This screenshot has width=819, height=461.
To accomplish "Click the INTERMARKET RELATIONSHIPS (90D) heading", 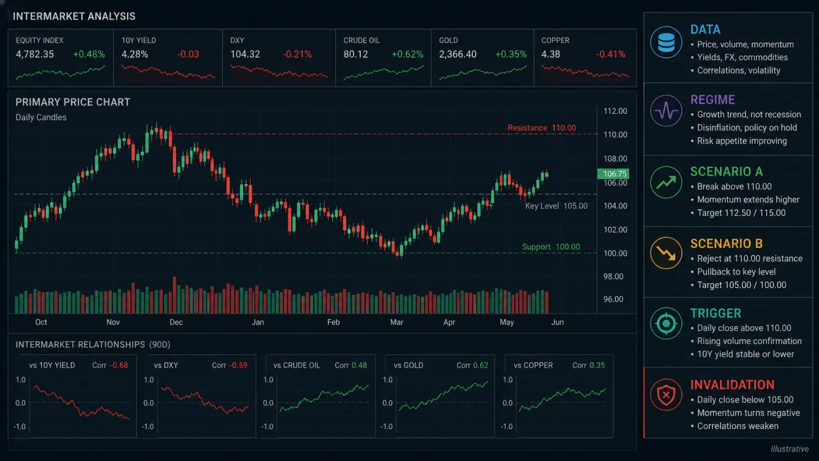I will (x=93, y=344).
